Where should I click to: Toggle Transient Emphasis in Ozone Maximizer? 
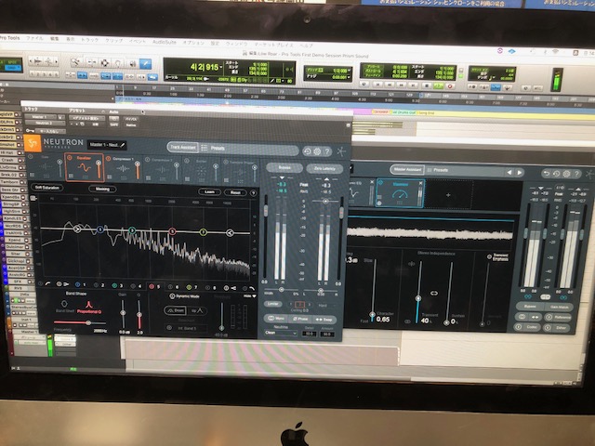point(490,256)
